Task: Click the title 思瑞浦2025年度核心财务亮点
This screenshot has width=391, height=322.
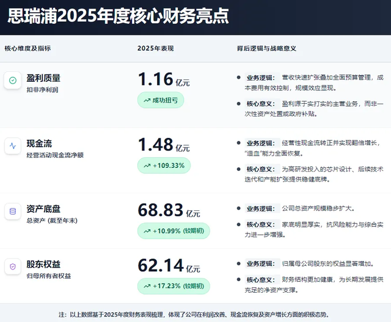Action: point(118,16)
